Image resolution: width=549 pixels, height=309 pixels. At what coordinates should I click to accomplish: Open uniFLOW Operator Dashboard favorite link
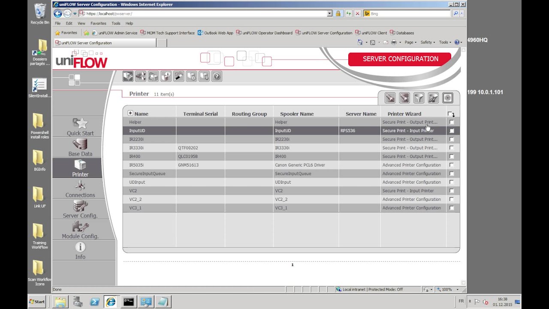tap(264, 33)
